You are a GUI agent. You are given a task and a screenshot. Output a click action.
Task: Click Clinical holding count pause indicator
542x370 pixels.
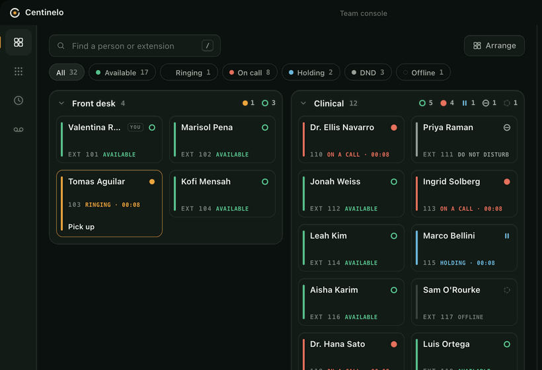469,103
